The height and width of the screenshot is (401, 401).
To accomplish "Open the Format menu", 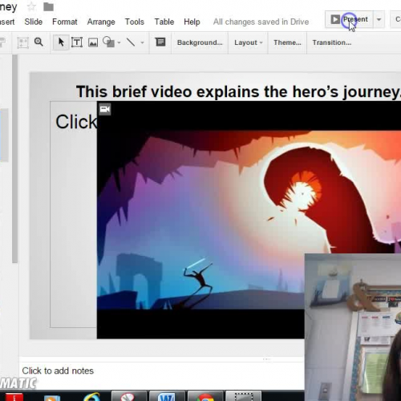I will 65,22.
